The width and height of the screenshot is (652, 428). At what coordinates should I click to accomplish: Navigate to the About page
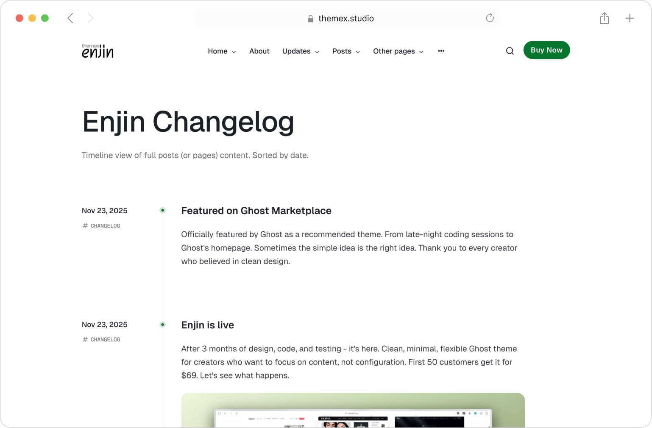259,51
